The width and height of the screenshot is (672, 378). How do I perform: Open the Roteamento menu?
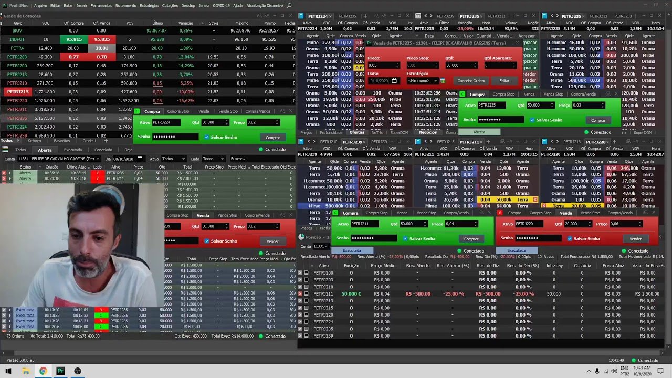[x=125, y=5]
